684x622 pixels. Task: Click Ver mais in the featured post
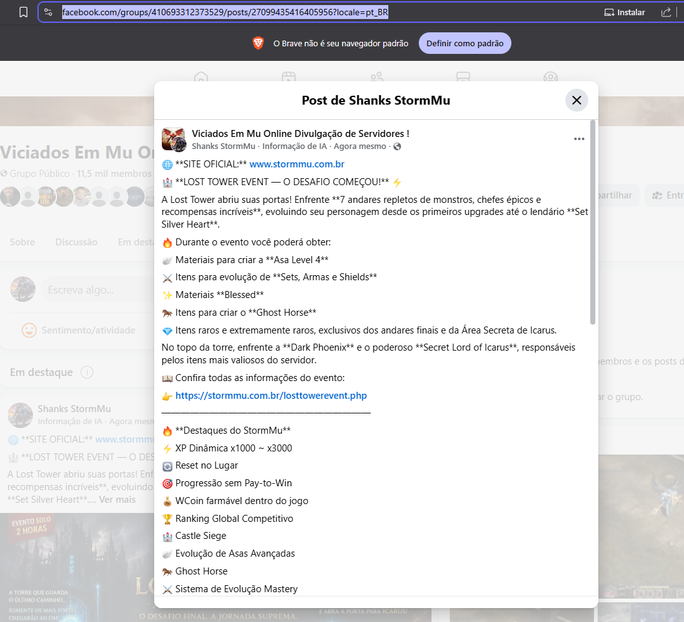coord(117,500)
